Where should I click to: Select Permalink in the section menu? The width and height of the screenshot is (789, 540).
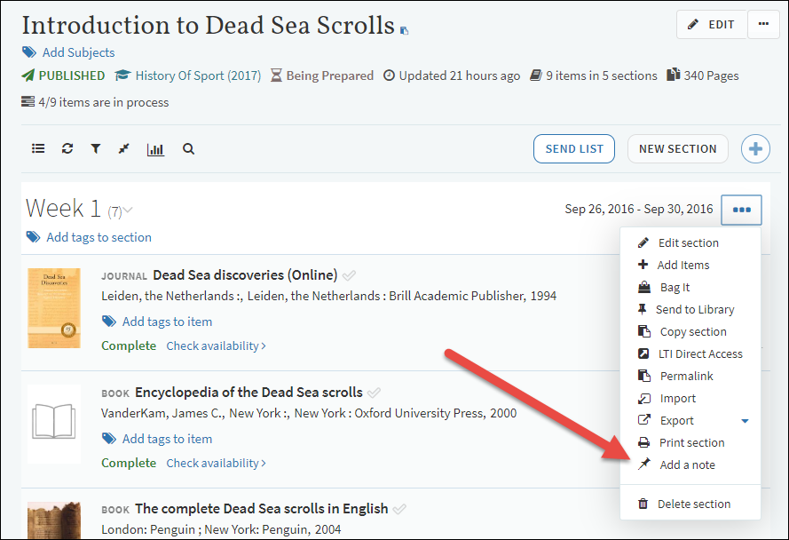click(690, 376)
